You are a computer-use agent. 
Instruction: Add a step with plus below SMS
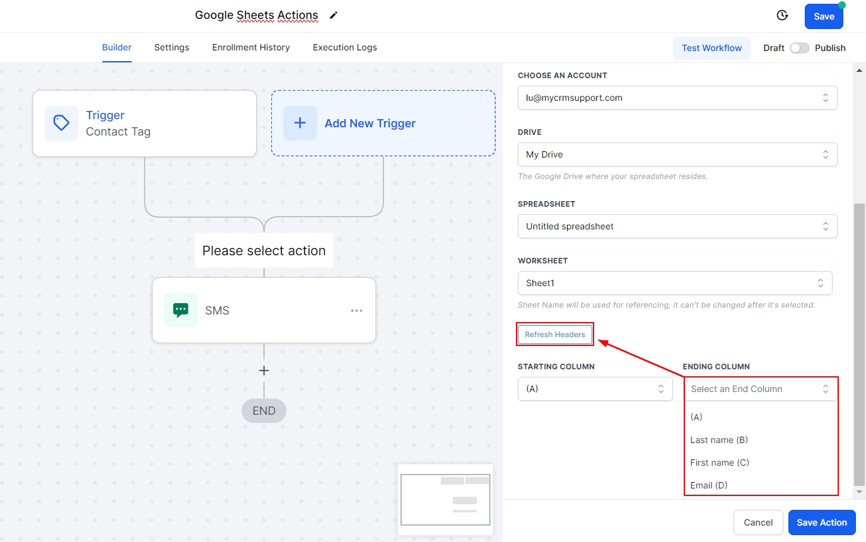[x=264, y=371]
